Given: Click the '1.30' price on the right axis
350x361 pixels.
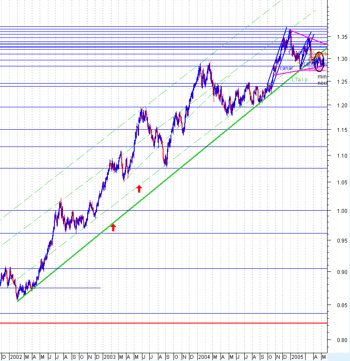Looking at the screenshot, I should [342, 58].
